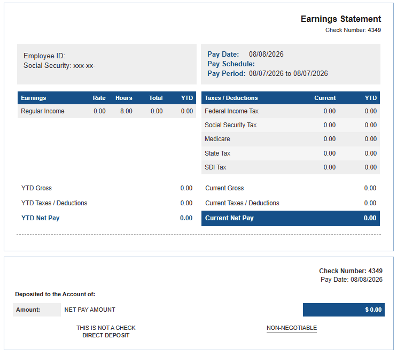Click the YTD Net Pay label
397x355 pixels.
pyautogui.click(x=41, y=218)
